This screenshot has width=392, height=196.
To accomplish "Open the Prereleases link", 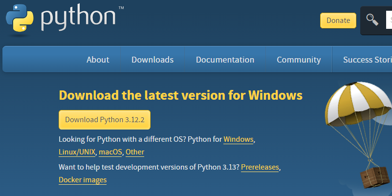I will [260, 167].
